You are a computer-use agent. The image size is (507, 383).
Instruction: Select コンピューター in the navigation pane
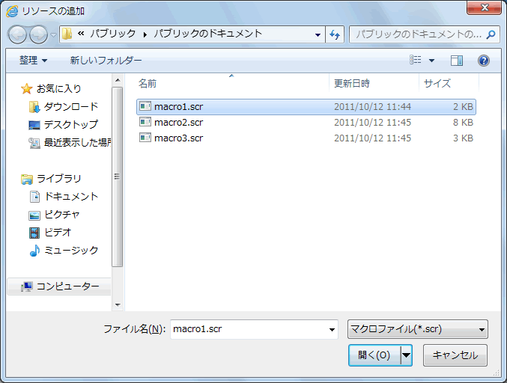point(67,286)
